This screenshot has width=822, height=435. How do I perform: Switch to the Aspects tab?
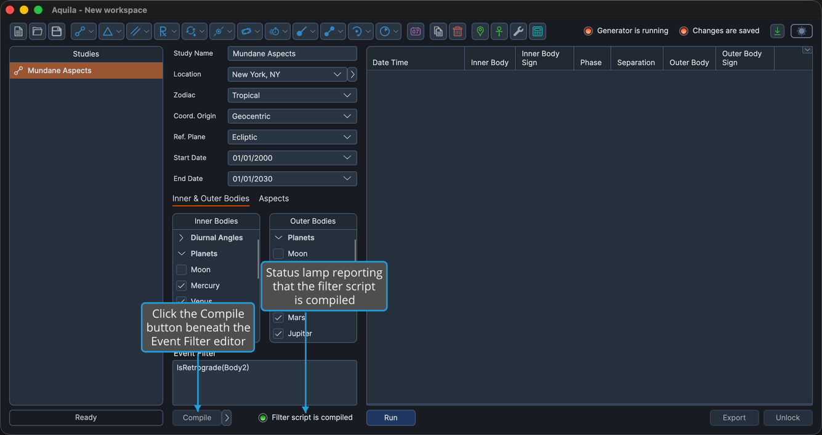pyautogui.click(x=274, y=198)
